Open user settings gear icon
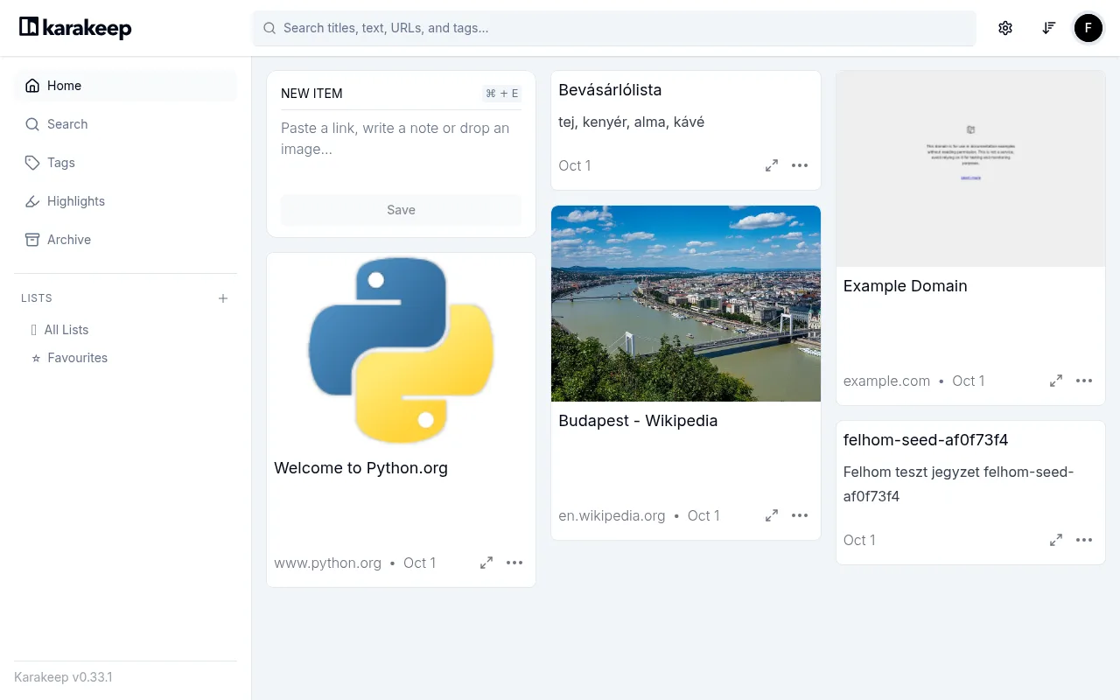The width and height of the screenshot is (1120, 700). pyautogui.click(x=1005, y=28)
